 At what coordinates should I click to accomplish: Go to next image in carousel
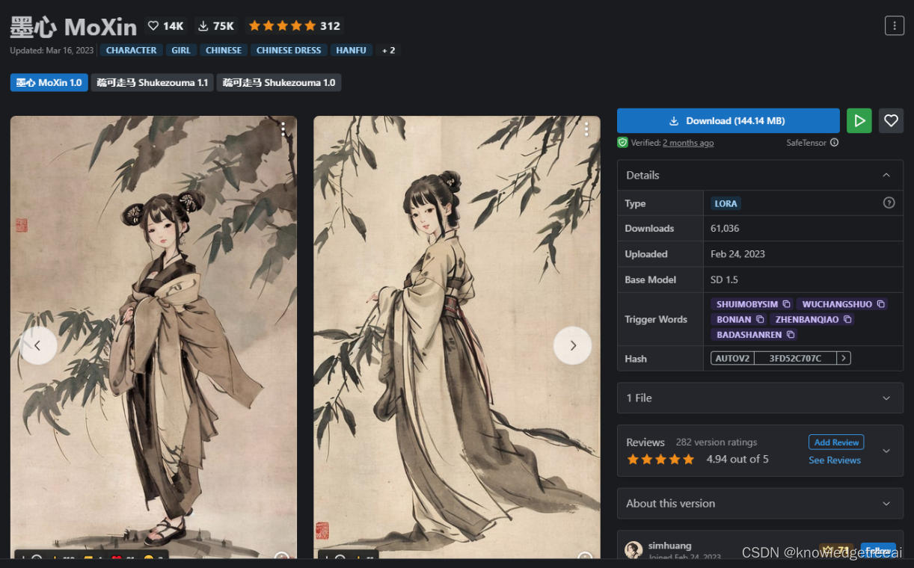(572, 345)
